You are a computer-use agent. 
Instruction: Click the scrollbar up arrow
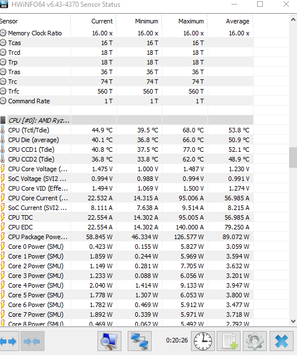(293, 20)
